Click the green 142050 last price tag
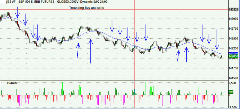 tap(233, 56)
